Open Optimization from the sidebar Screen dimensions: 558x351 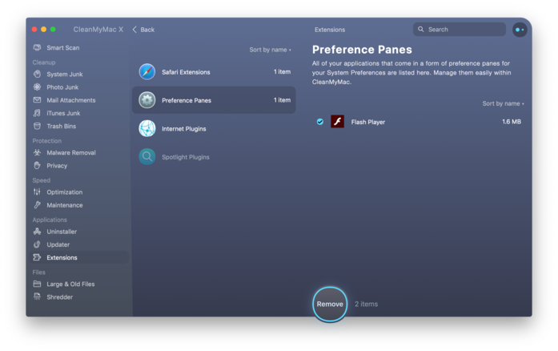(64, 192)
